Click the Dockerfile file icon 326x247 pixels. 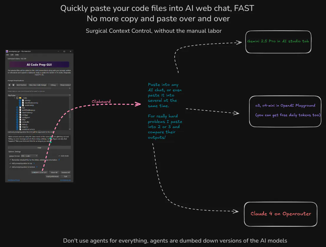[x=20, y=122]
